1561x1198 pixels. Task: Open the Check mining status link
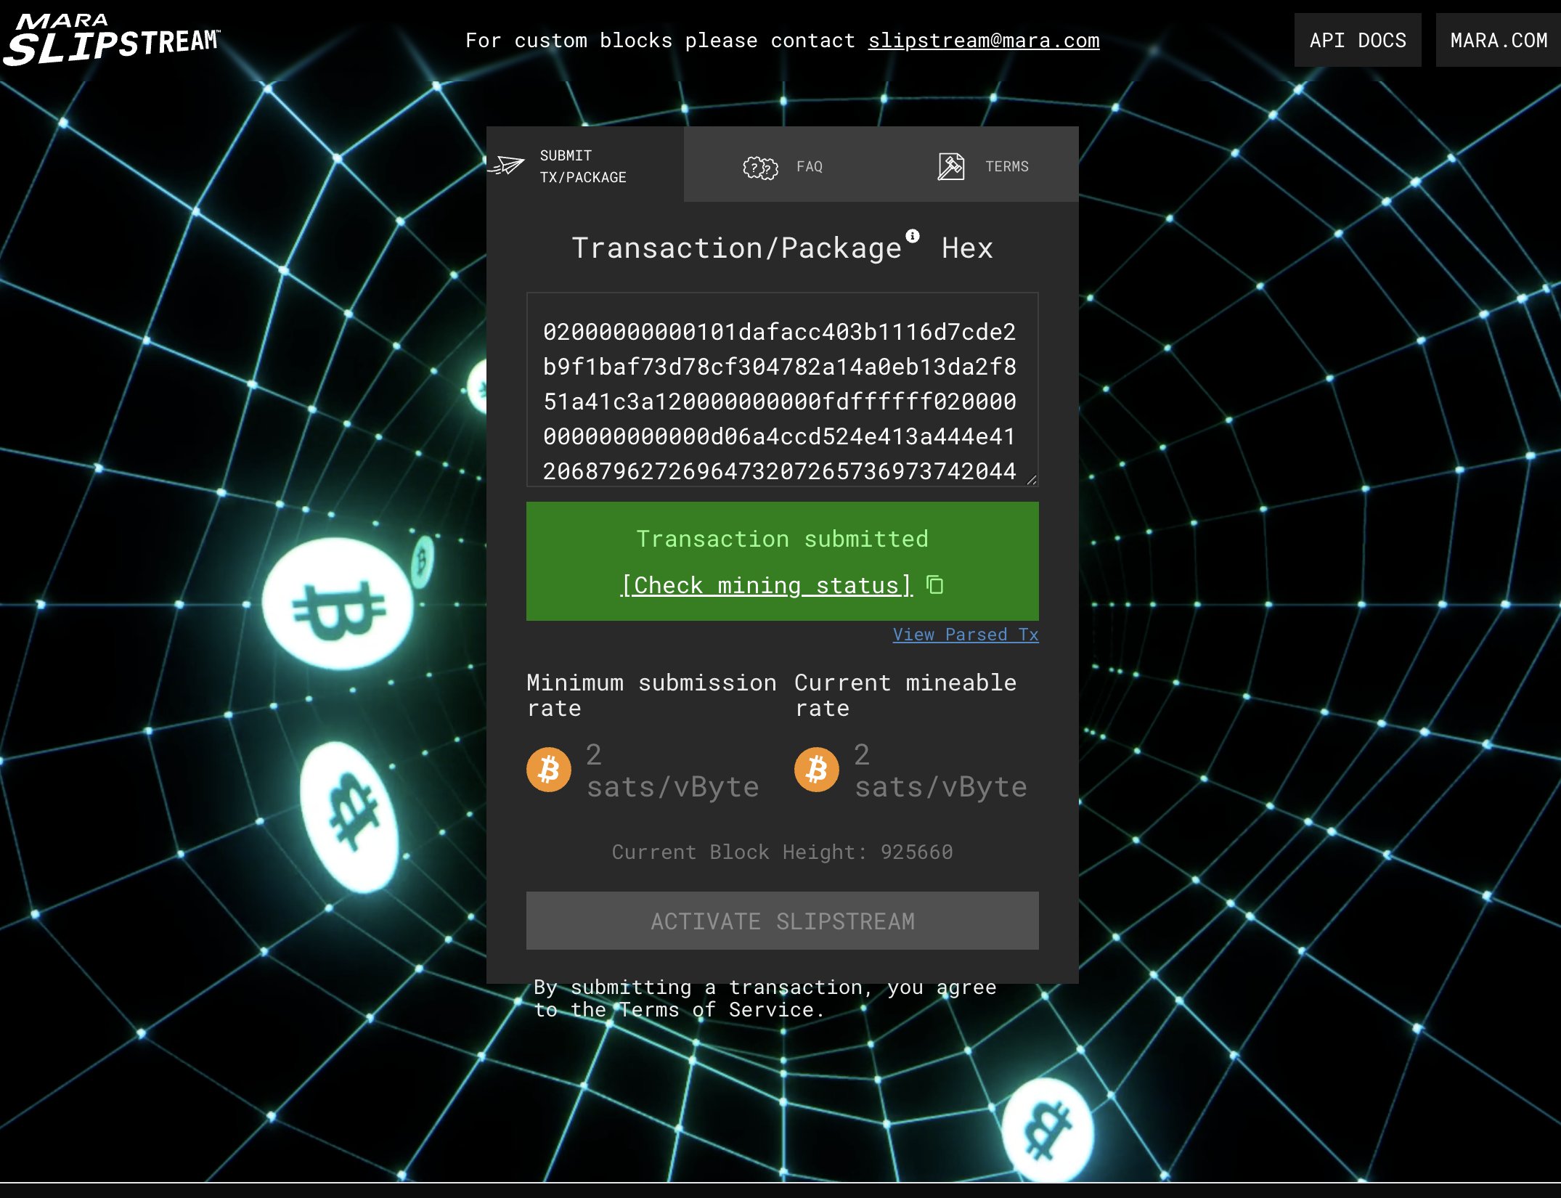766,585
